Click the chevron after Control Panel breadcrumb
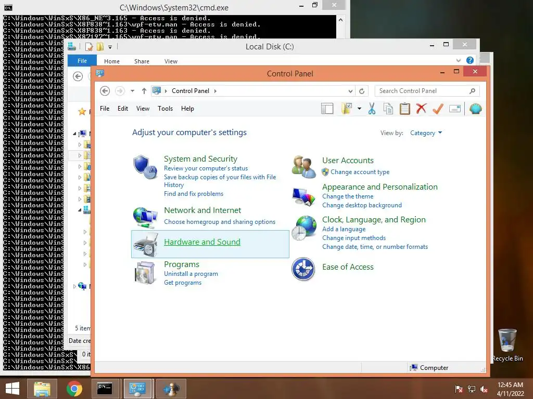Viewport: 533px width, 399px height. click(x=215, y=91)
